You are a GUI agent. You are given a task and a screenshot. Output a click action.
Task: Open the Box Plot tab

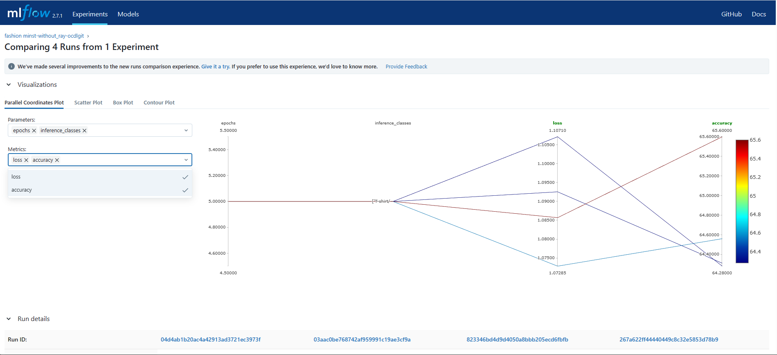(x=123, y=103)
